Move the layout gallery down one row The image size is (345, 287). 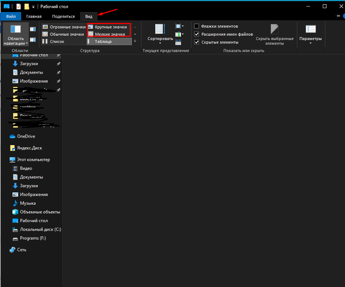pyautogui.click(x=135, y=34)
